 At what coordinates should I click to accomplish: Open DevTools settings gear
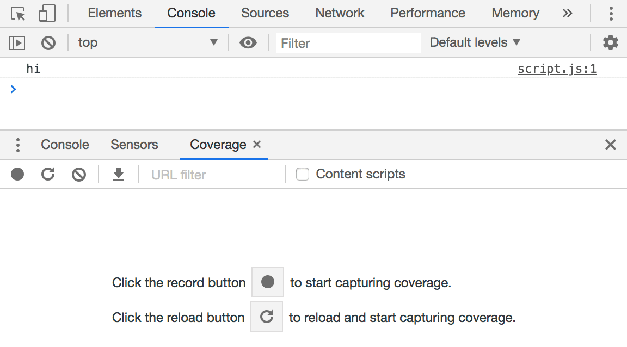point(610,42)
